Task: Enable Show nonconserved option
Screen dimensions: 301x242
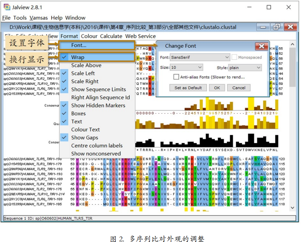Action: click(x=97, y=154)
